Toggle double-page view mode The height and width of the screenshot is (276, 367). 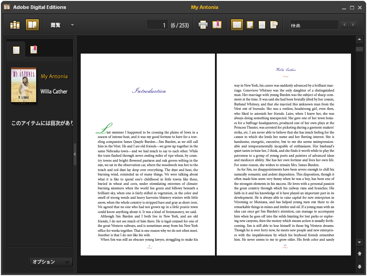click(x=237, y=25)
